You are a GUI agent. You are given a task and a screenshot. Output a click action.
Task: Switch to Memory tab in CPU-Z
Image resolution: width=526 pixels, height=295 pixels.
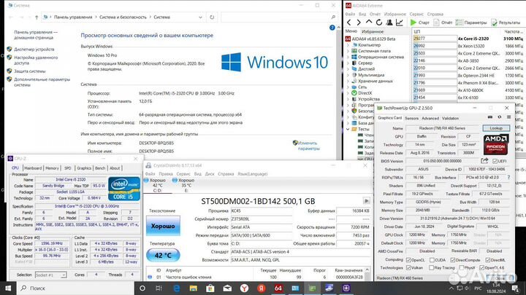coord(52,168)
